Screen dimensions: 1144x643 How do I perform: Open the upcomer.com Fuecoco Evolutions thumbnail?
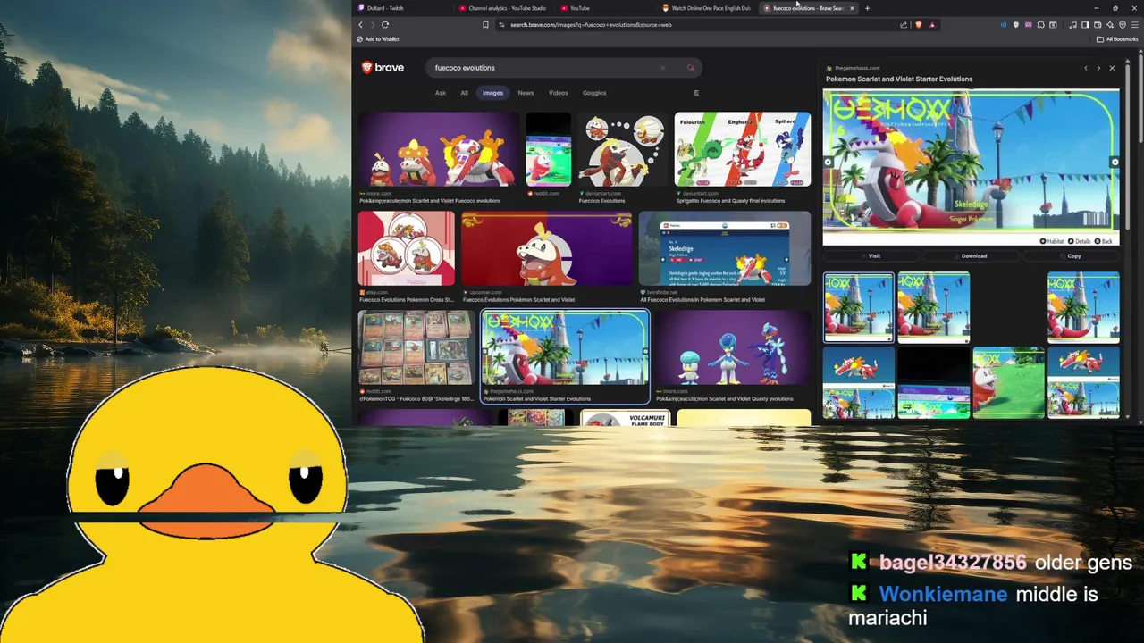(546, 248)
